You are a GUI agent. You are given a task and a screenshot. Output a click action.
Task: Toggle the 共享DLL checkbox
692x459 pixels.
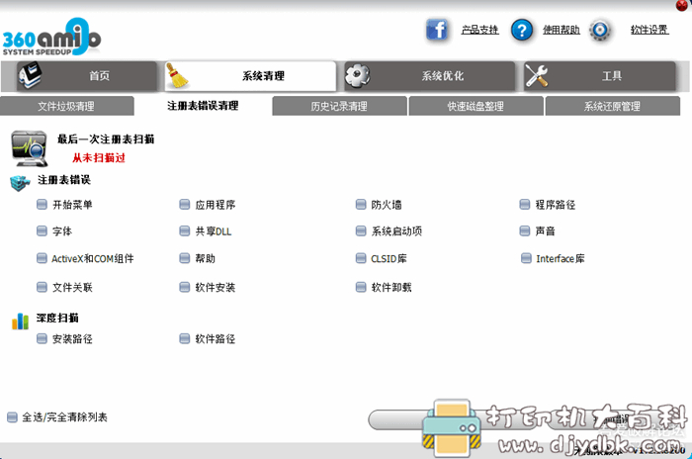(185, 231)
